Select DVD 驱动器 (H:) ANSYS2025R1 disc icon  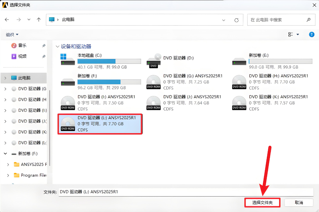coord(239,82)
